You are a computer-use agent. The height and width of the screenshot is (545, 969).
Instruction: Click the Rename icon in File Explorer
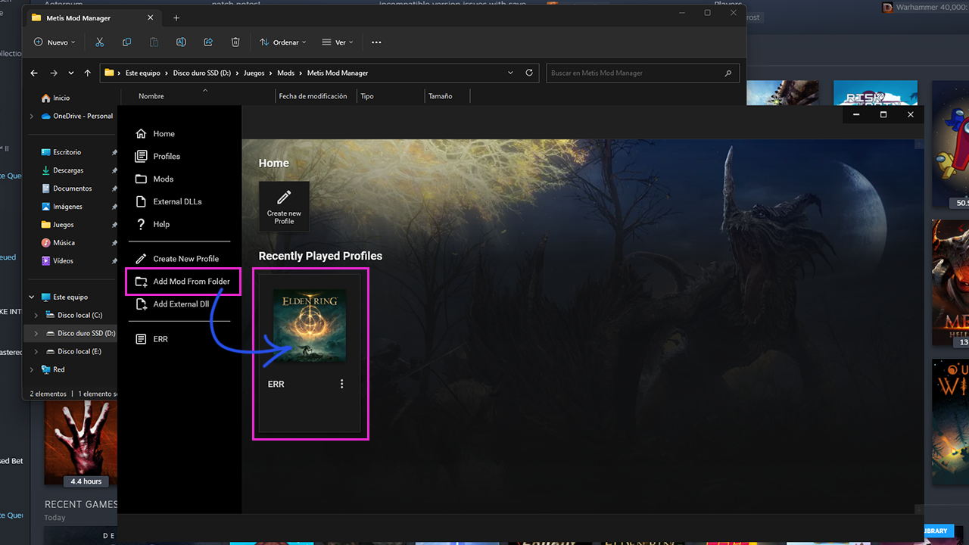pyautogui.click(x=181, y=42)
